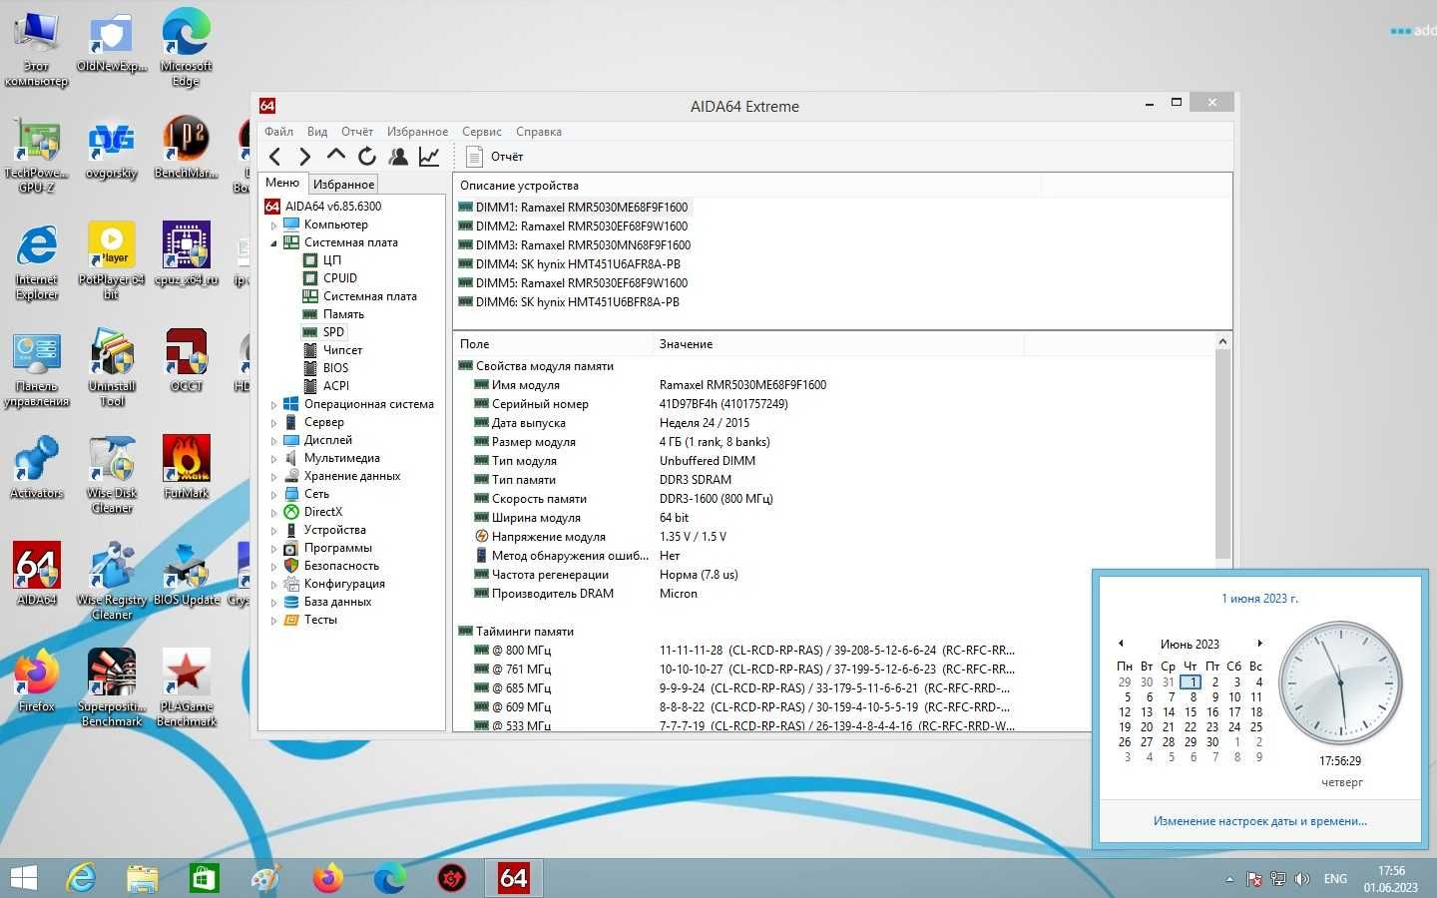
Task: Go to previous month in calendar
Action: (1121, 644)
